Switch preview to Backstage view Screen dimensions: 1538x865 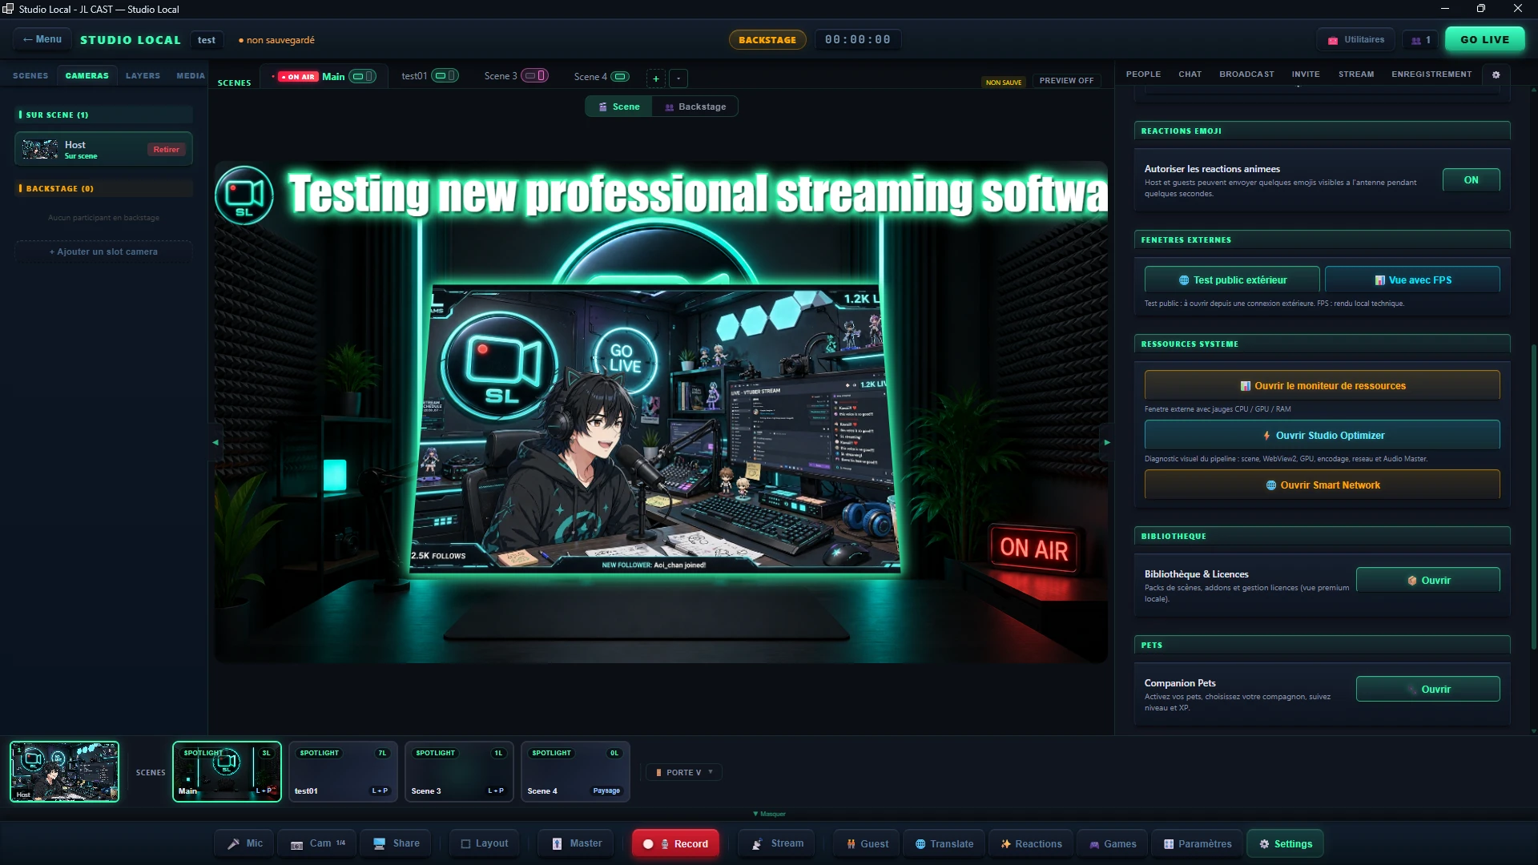click(x=695, y=107)
